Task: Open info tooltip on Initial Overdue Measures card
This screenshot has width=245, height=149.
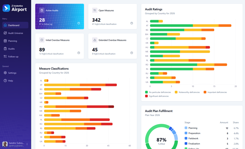Action: (79, 53)
